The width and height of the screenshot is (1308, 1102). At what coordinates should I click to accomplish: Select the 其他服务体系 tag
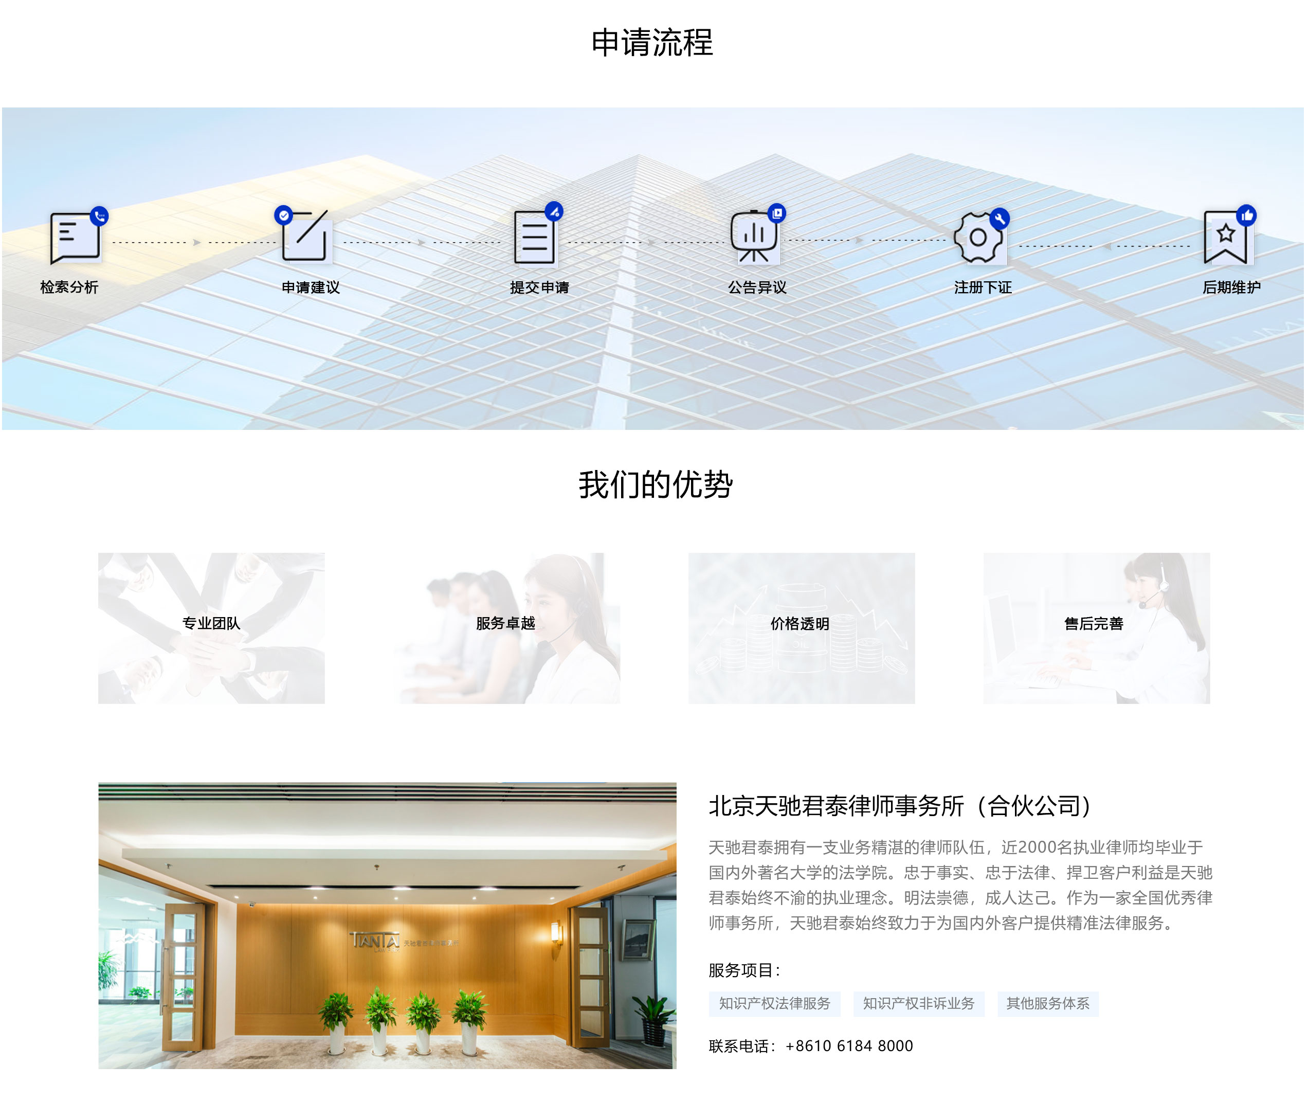pyautogui.click(x=1049, y=1004)
